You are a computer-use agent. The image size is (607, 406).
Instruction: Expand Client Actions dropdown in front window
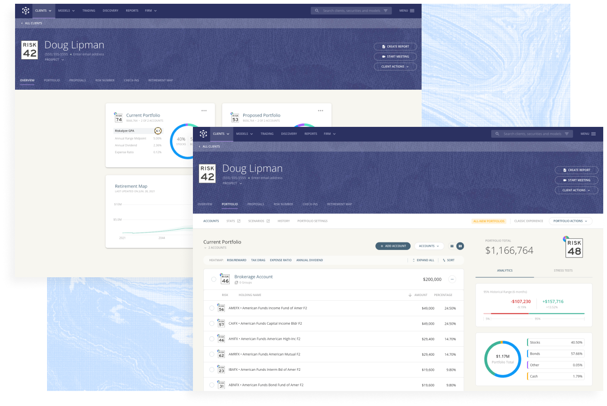pos(576,190)
